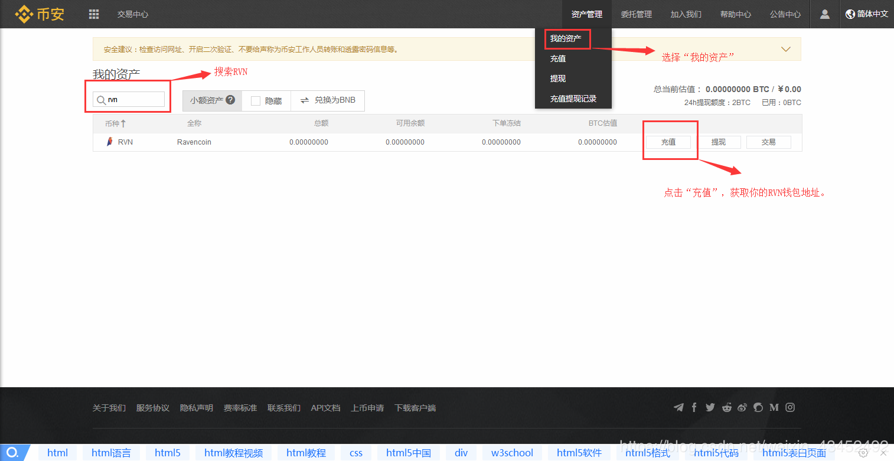Open the Twitter social icon

710,407
